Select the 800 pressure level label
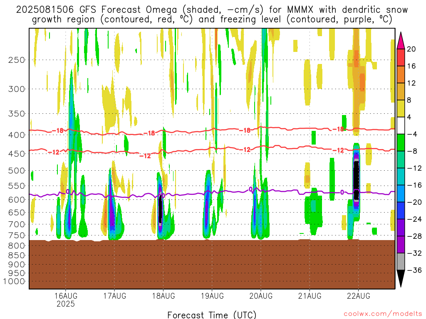 (17, 246)
